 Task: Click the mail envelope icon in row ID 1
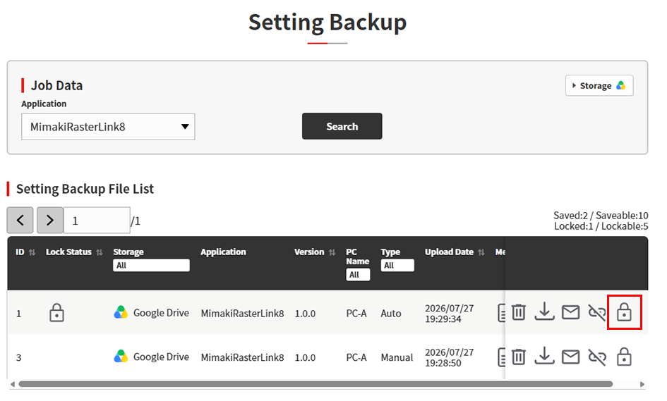point(570,312)
